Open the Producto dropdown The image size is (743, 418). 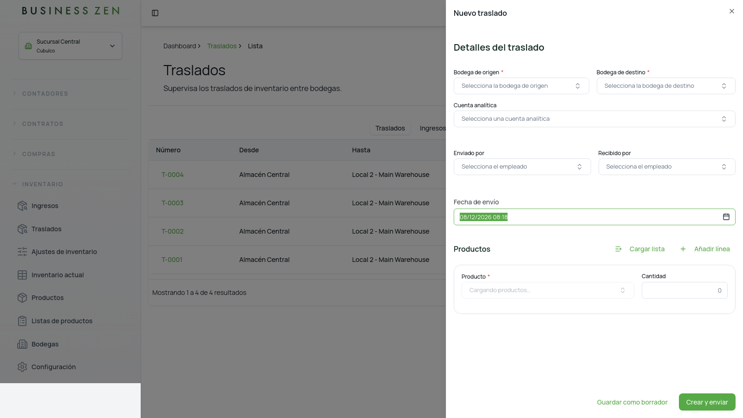[547, 290]
